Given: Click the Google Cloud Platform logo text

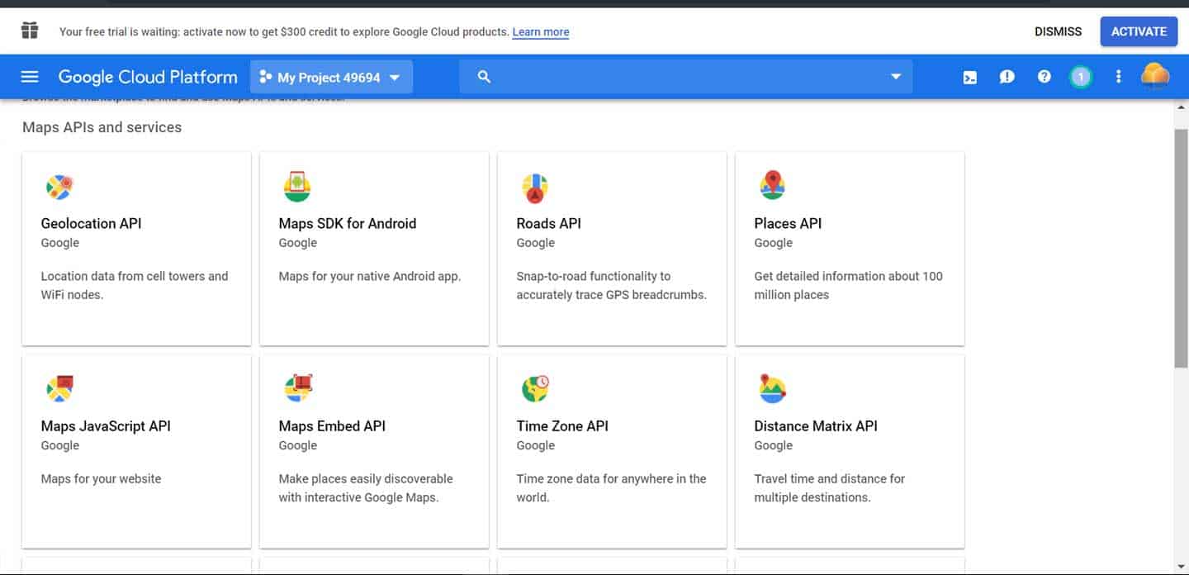Looking at the screenshot, I should pos(148,77).
